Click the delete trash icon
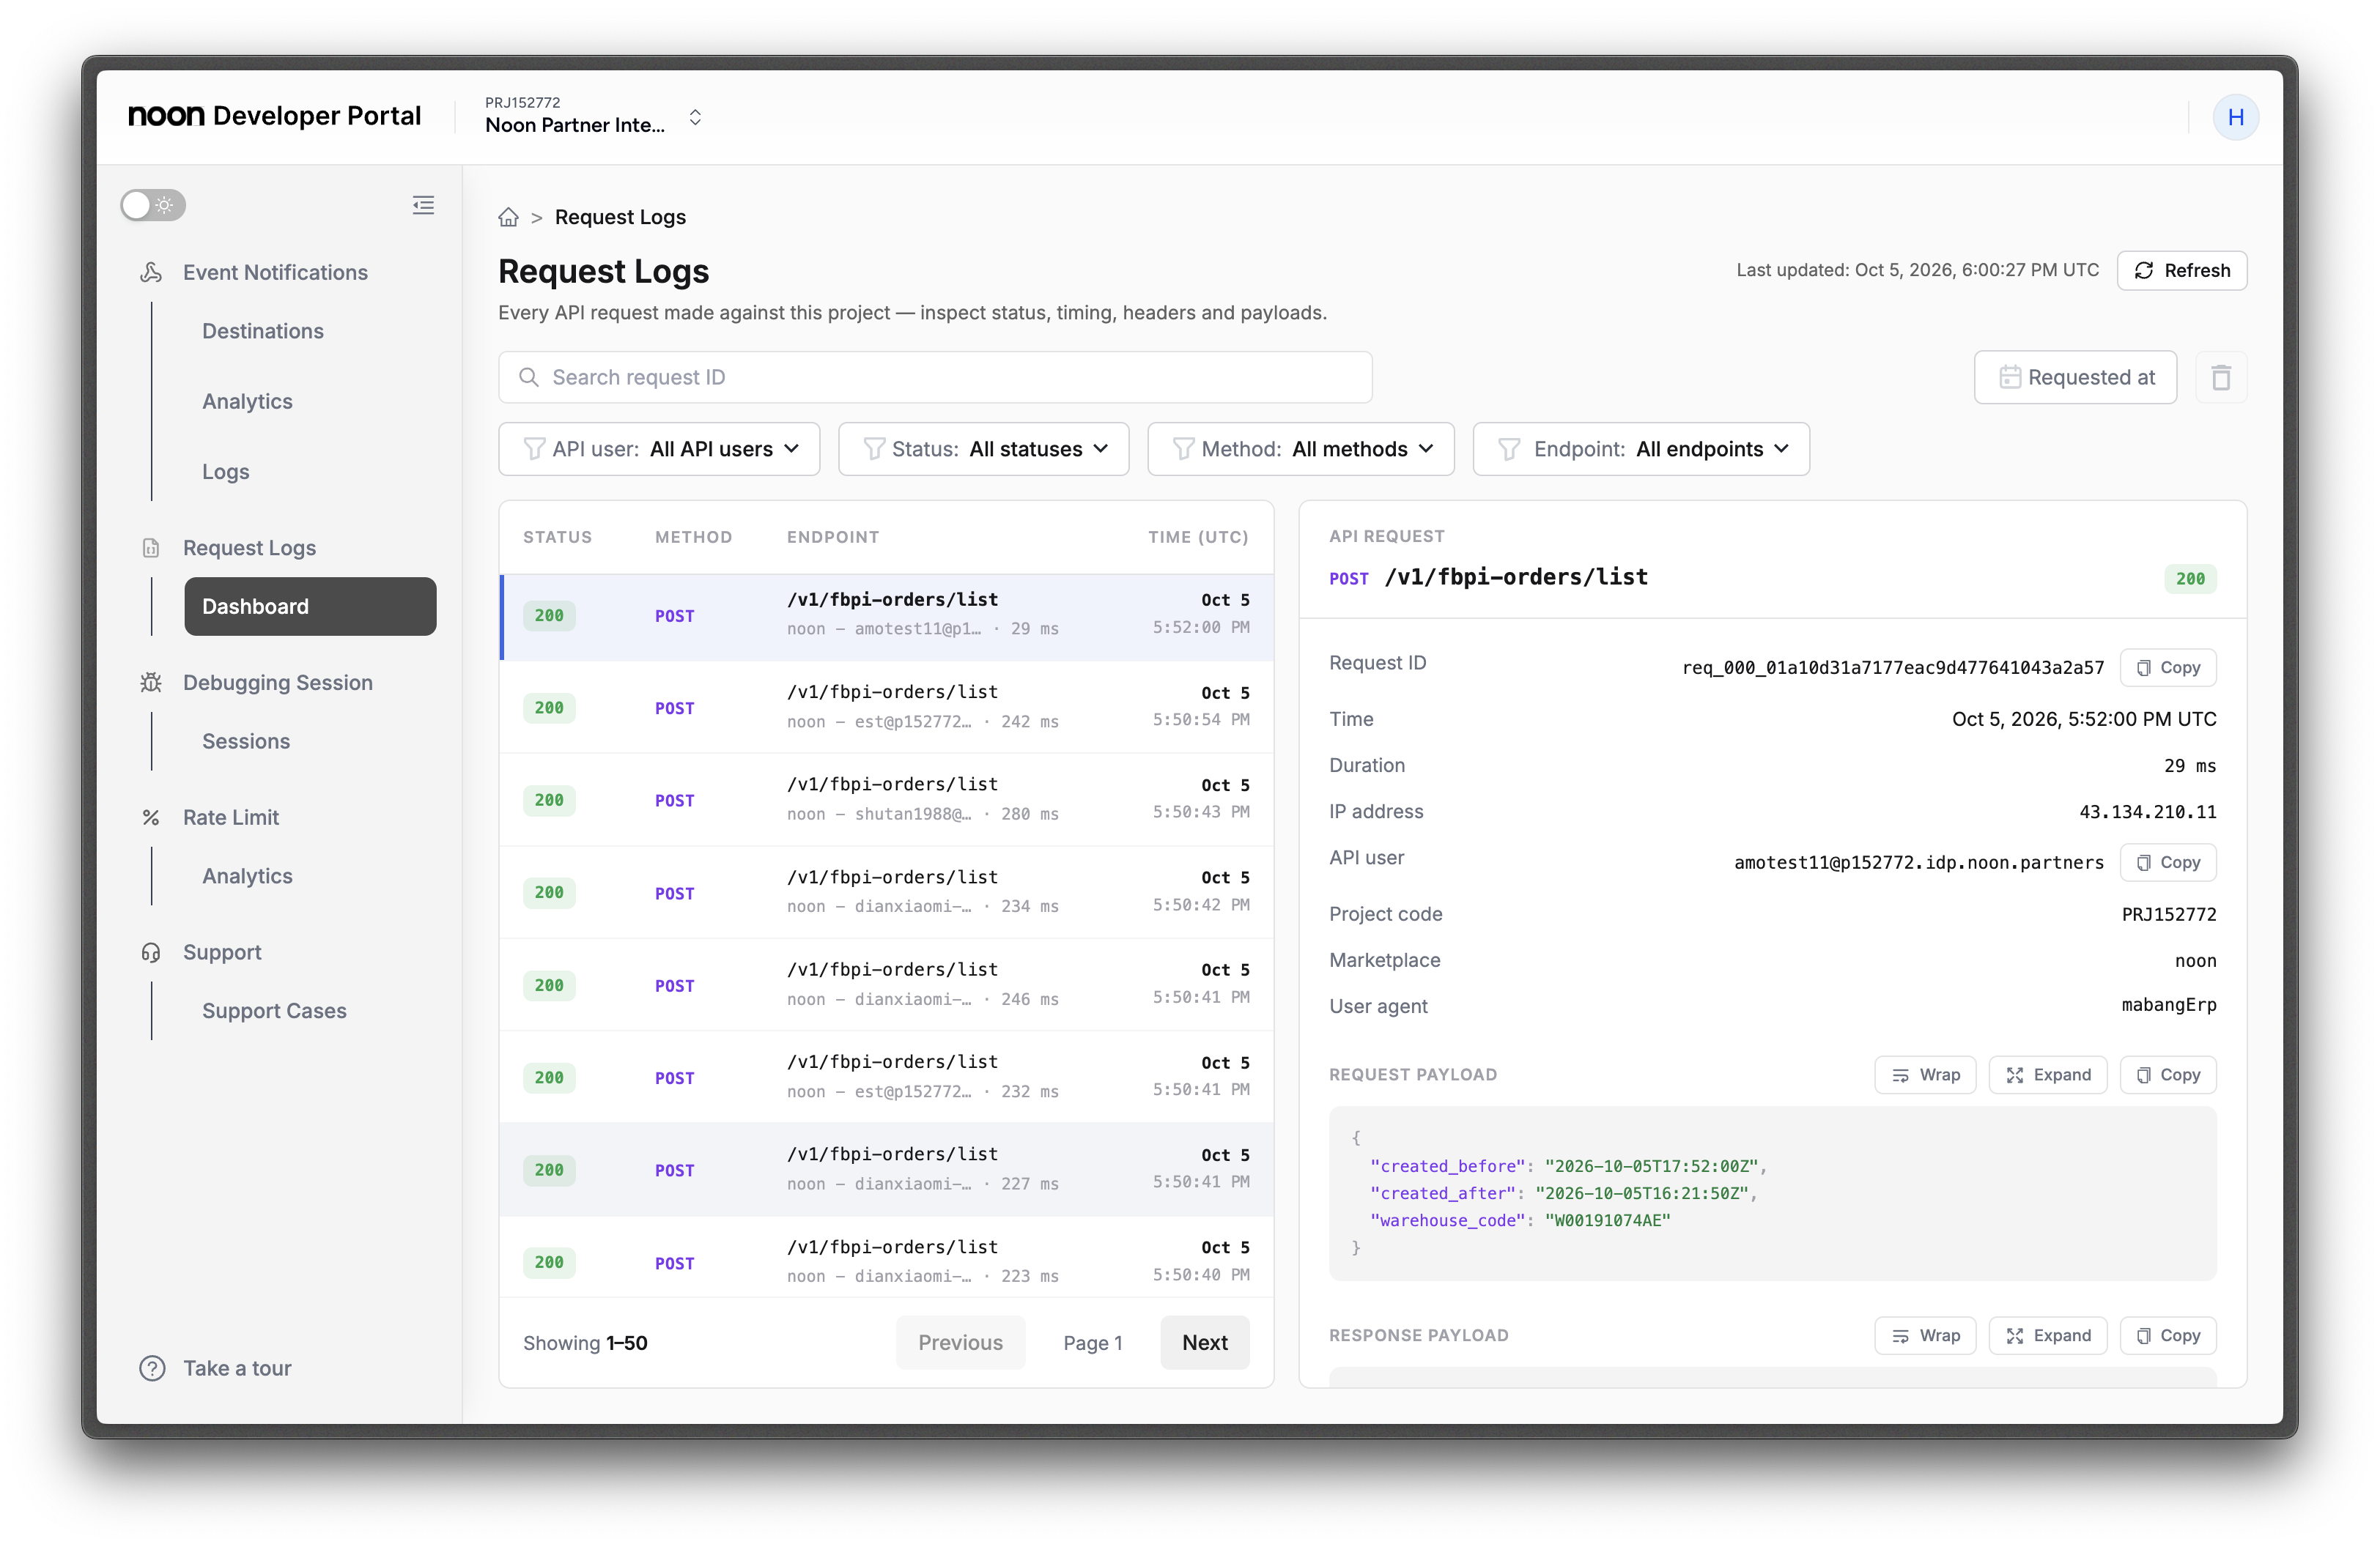This screenshot has width=2380, height=1547. click(2221, 376)
